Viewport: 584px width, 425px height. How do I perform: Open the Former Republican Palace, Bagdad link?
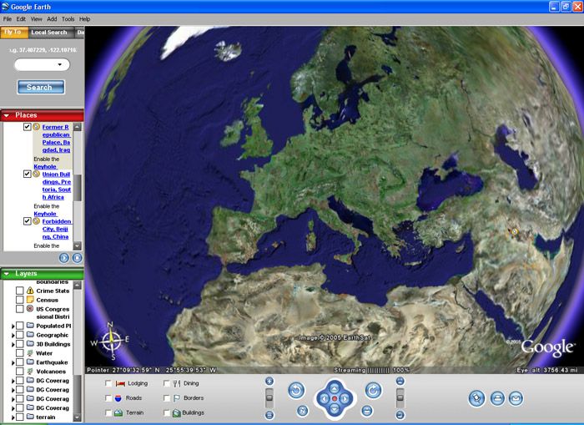pos(56,139)
